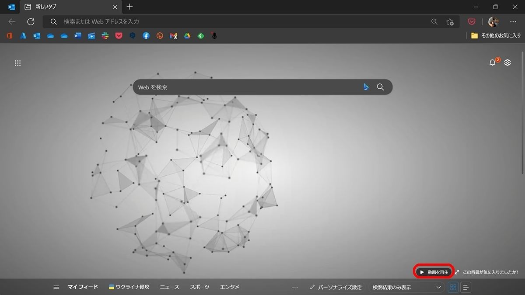Open the Feedly bookmark icon
Screen dimensions: 525x295
(201, 36)
